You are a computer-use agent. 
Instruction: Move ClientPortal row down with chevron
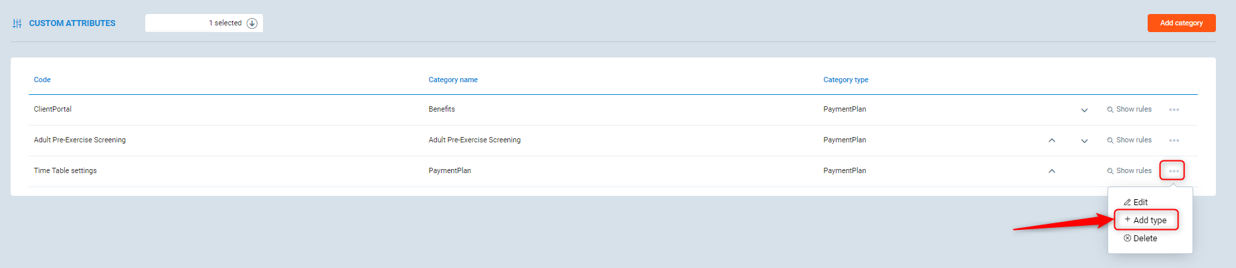pos(1084,110)
